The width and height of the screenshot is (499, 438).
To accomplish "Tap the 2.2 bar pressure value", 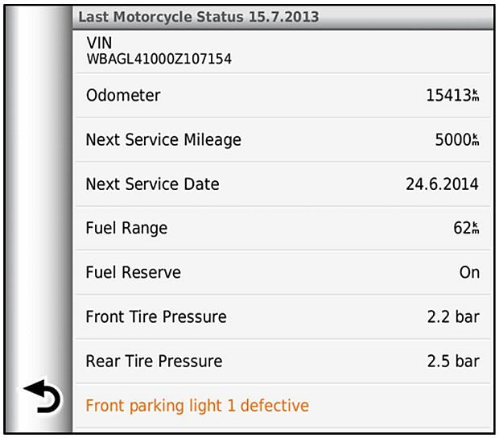I will (452, 317).
